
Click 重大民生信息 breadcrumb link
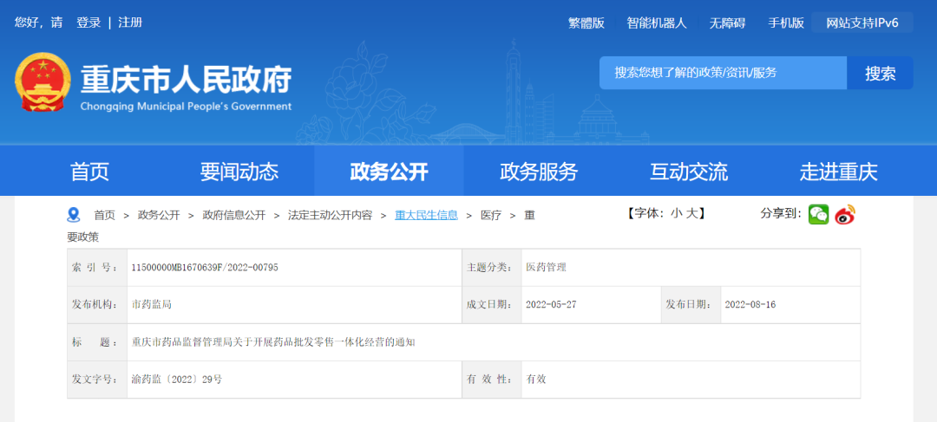point(426,216)
